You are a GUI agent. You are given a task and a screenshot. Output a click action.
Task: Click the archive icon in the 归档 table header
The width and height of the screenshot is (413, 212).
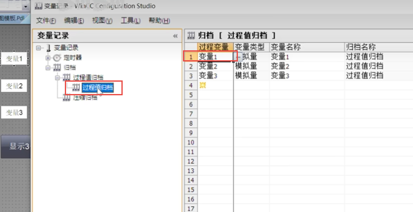click(191, 35)
